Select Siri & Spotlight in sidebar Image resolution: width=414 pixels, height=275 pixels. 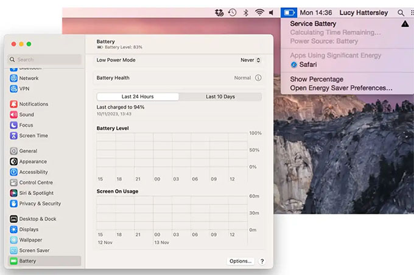point(36,193)
